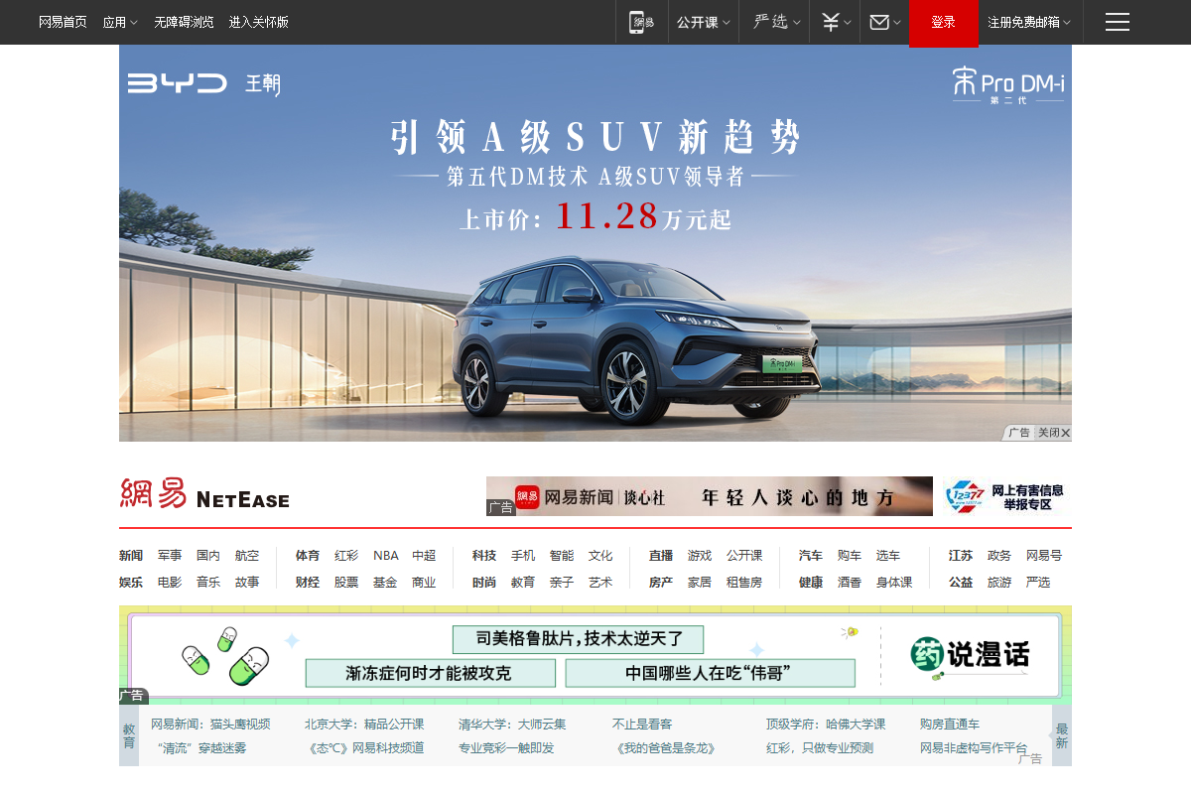Expand the 严选 dropdown menu

773,22
